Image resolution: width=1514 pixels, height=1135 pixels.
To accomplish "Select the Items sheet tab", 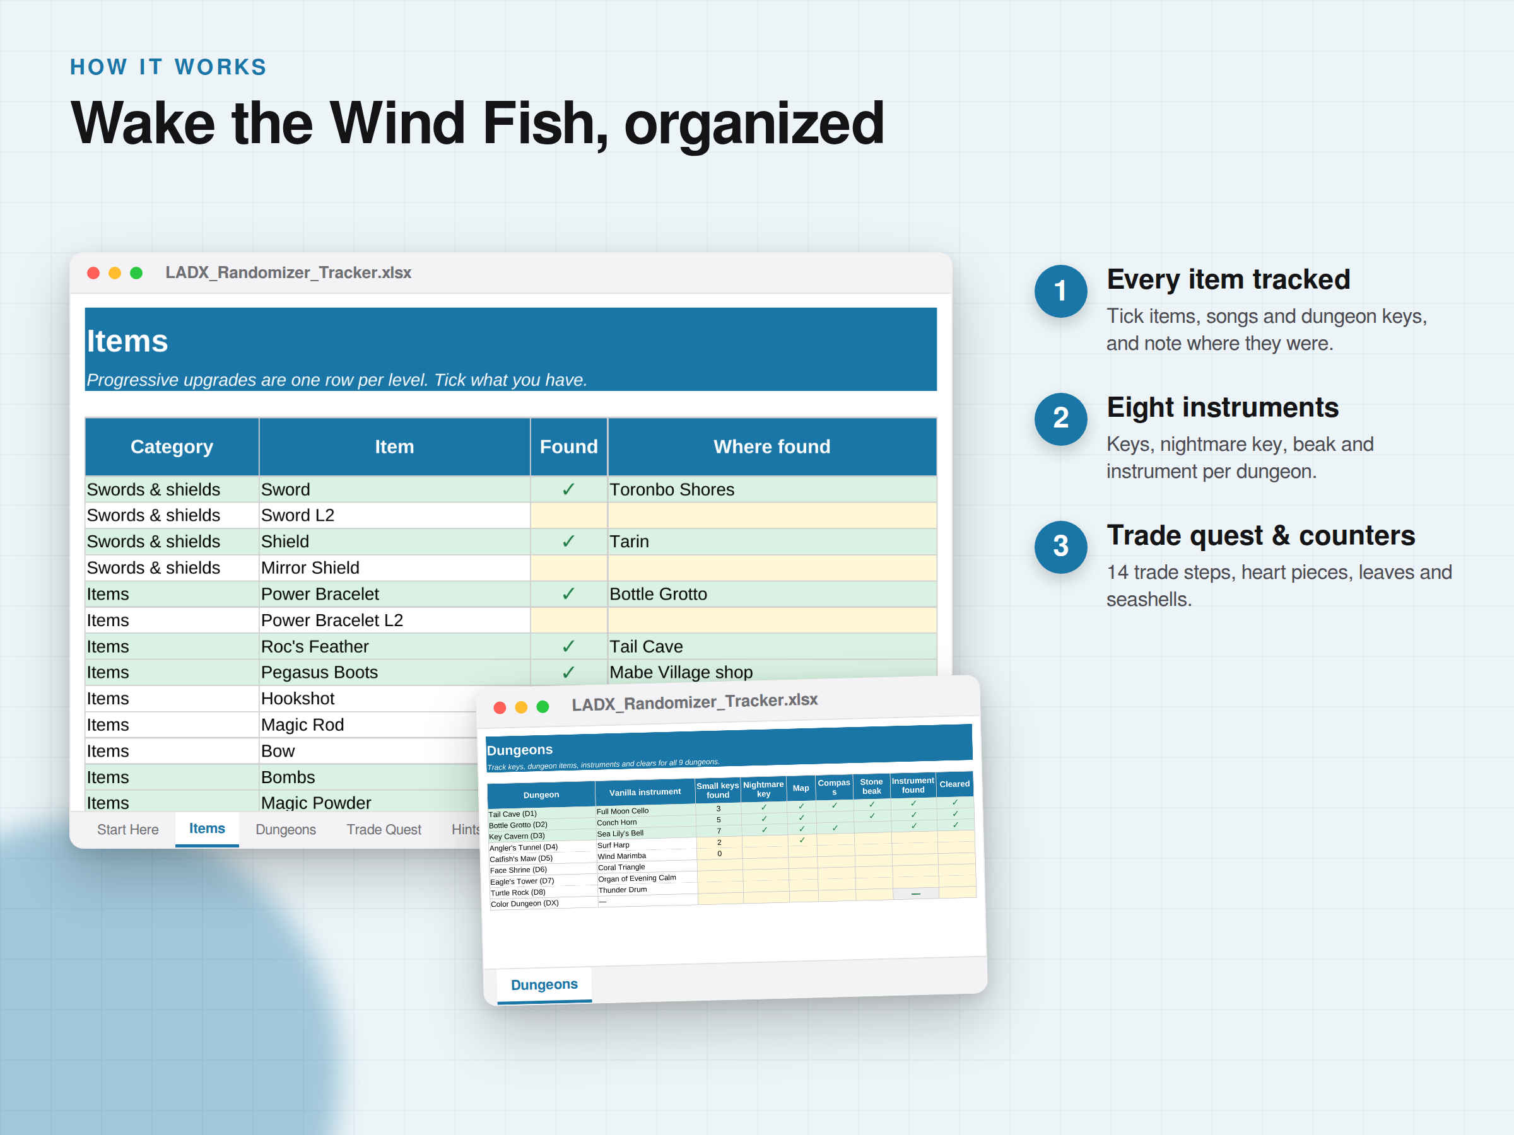I will tap(207, 829).
